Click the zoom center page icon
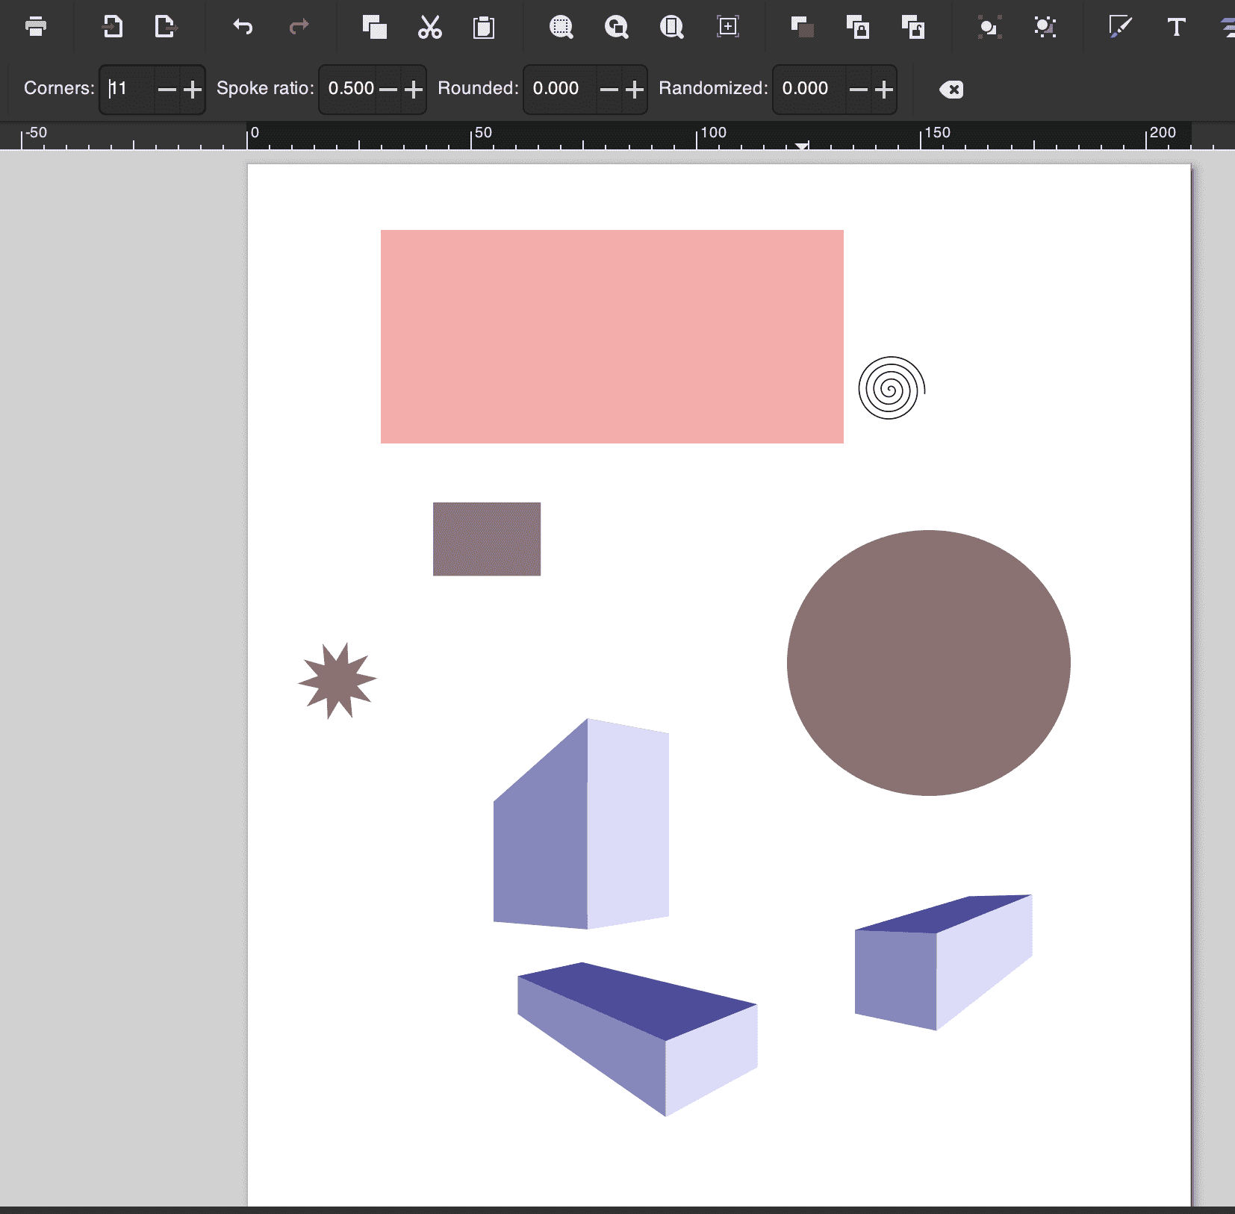Screen dimensions: 1235x1214 coord(728,27)
